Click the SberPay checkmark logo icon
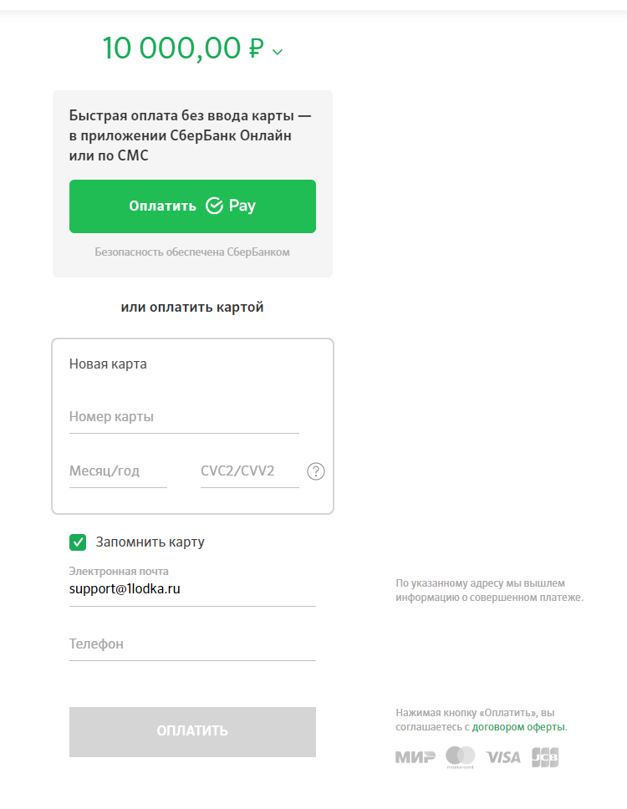627x809 pixels. click(214, 206)
